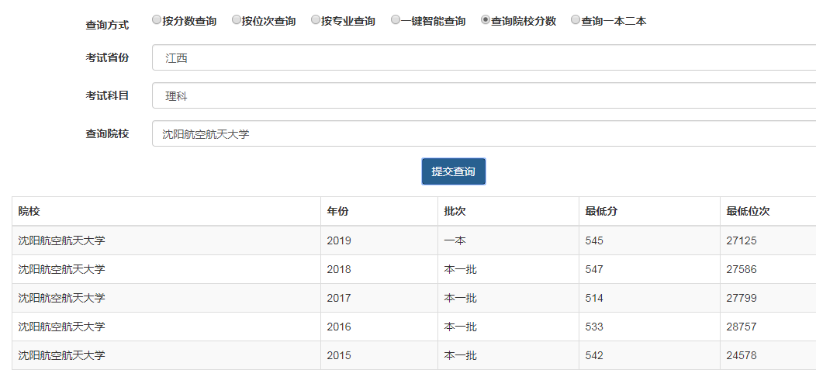The image size is (816, 370).
Task: Click the 提交查询 submit button
Action: (x=453, y=171)
